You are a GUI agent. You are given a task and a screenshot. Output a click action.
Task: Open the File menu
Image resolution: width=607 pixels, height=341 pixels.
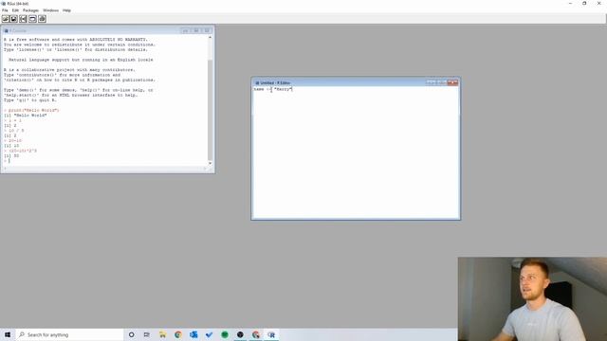click(5, 10)
